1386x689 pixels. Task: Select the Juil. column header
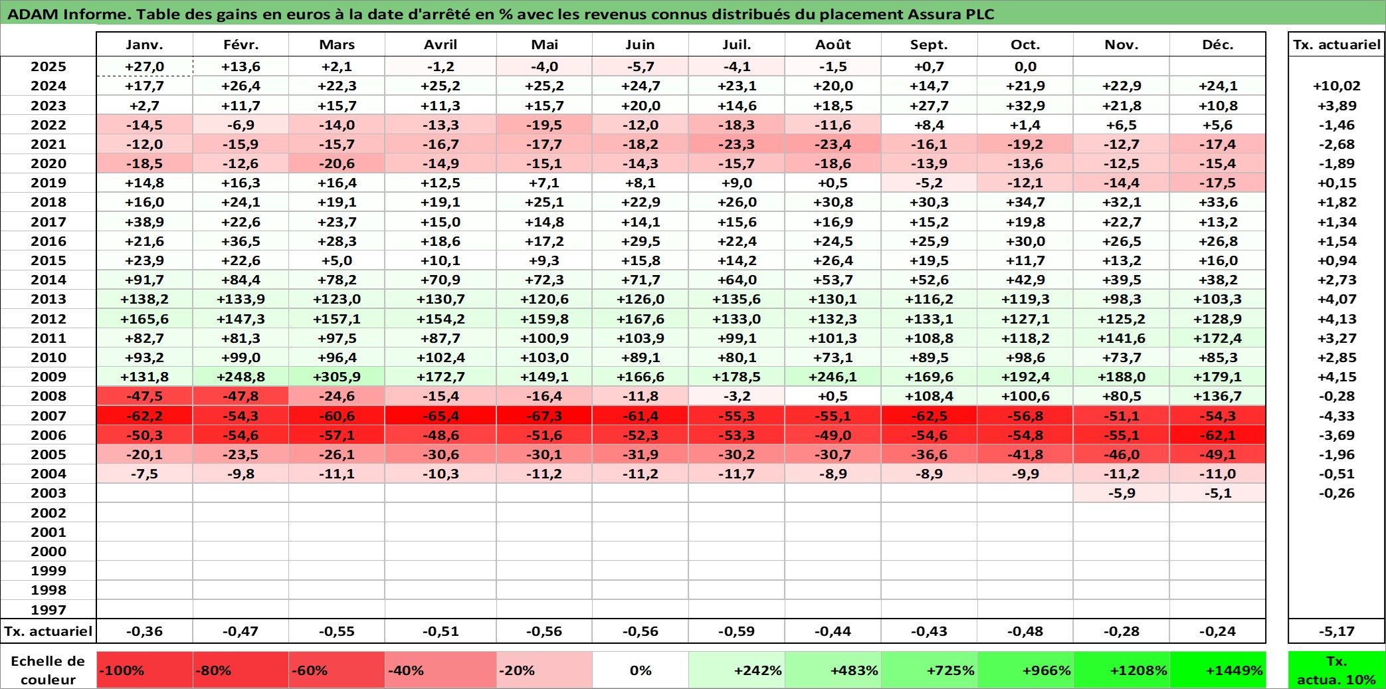click(x=737, y=45)
